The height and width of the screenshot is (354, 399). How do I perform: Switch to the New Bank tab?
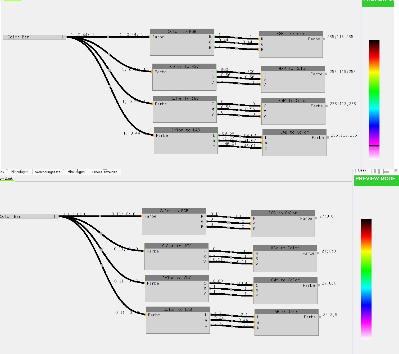click(x=7, y=179)
